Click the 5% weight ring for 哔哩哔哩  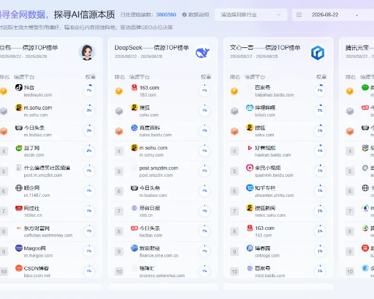tap(320, 110)
